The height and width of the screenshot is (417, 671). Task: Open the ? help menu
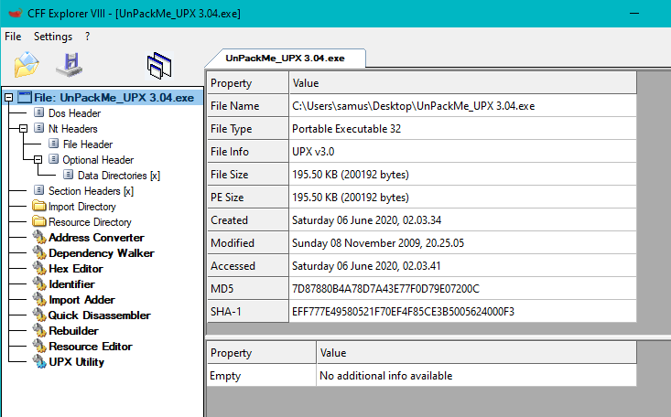click(x=87, y=37)
